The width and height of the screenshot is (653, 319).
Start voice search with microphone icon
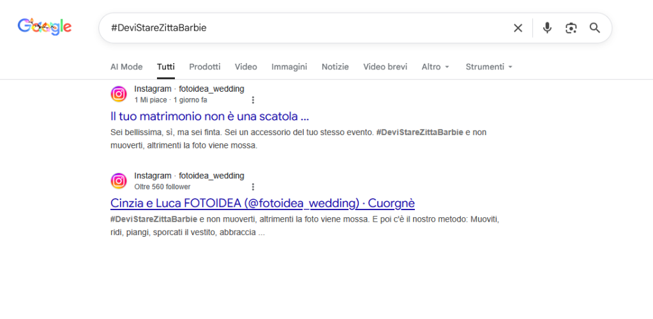[547, 28]
